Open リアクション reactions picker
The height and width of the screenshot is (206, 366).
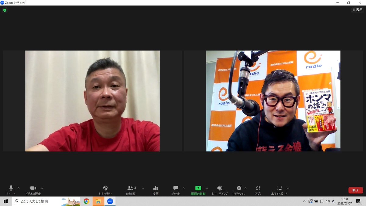coord(239,190)
